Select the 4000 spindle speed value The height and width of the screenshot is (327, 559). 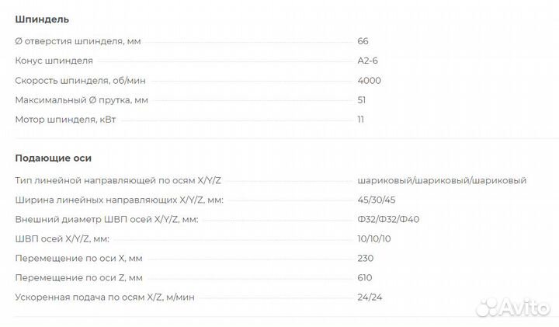[x=369, y=80]
